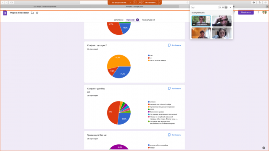Show the Safari tab overview icon
Viewport: 269px width, 151px height.
coord(265,3)
